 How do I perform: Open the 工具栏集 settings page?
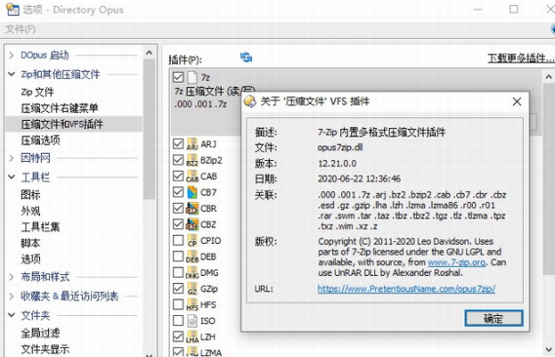pos(40,227)
